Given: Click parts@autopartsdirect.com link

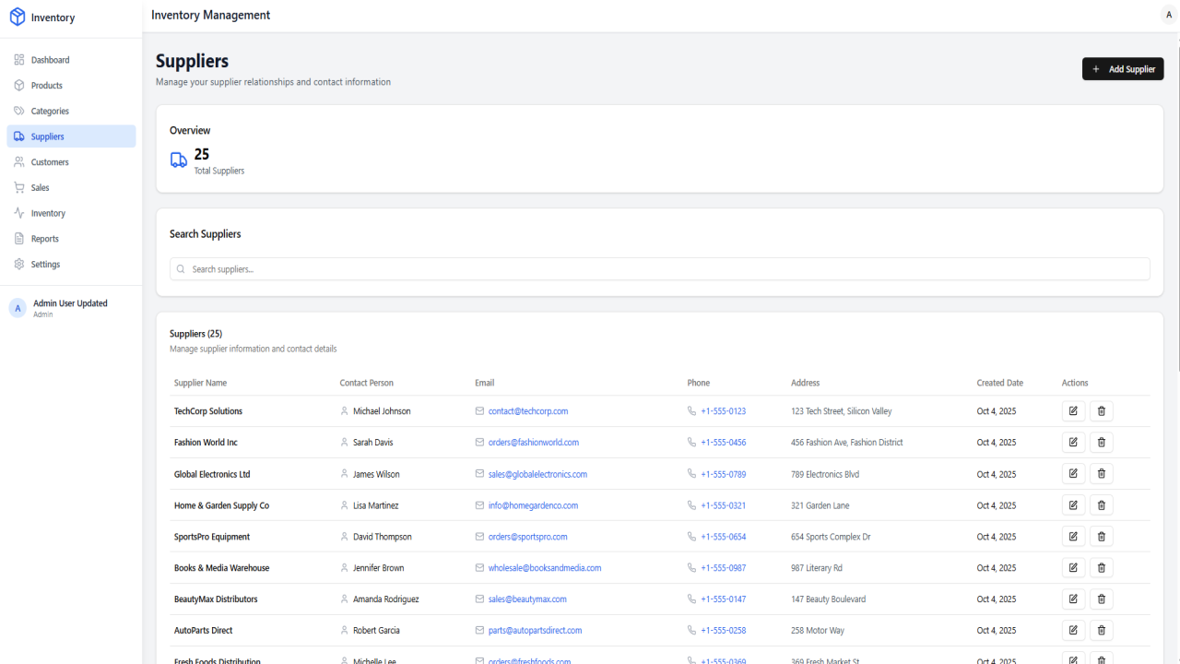Looking at the screenshot, I should [536, 631].
